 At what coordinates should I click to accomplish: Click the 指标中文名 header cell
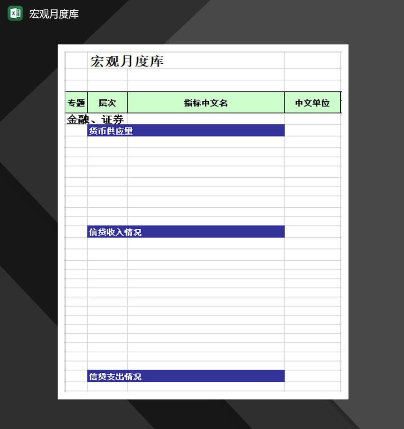pyautogui.click(x=205, y=102)
